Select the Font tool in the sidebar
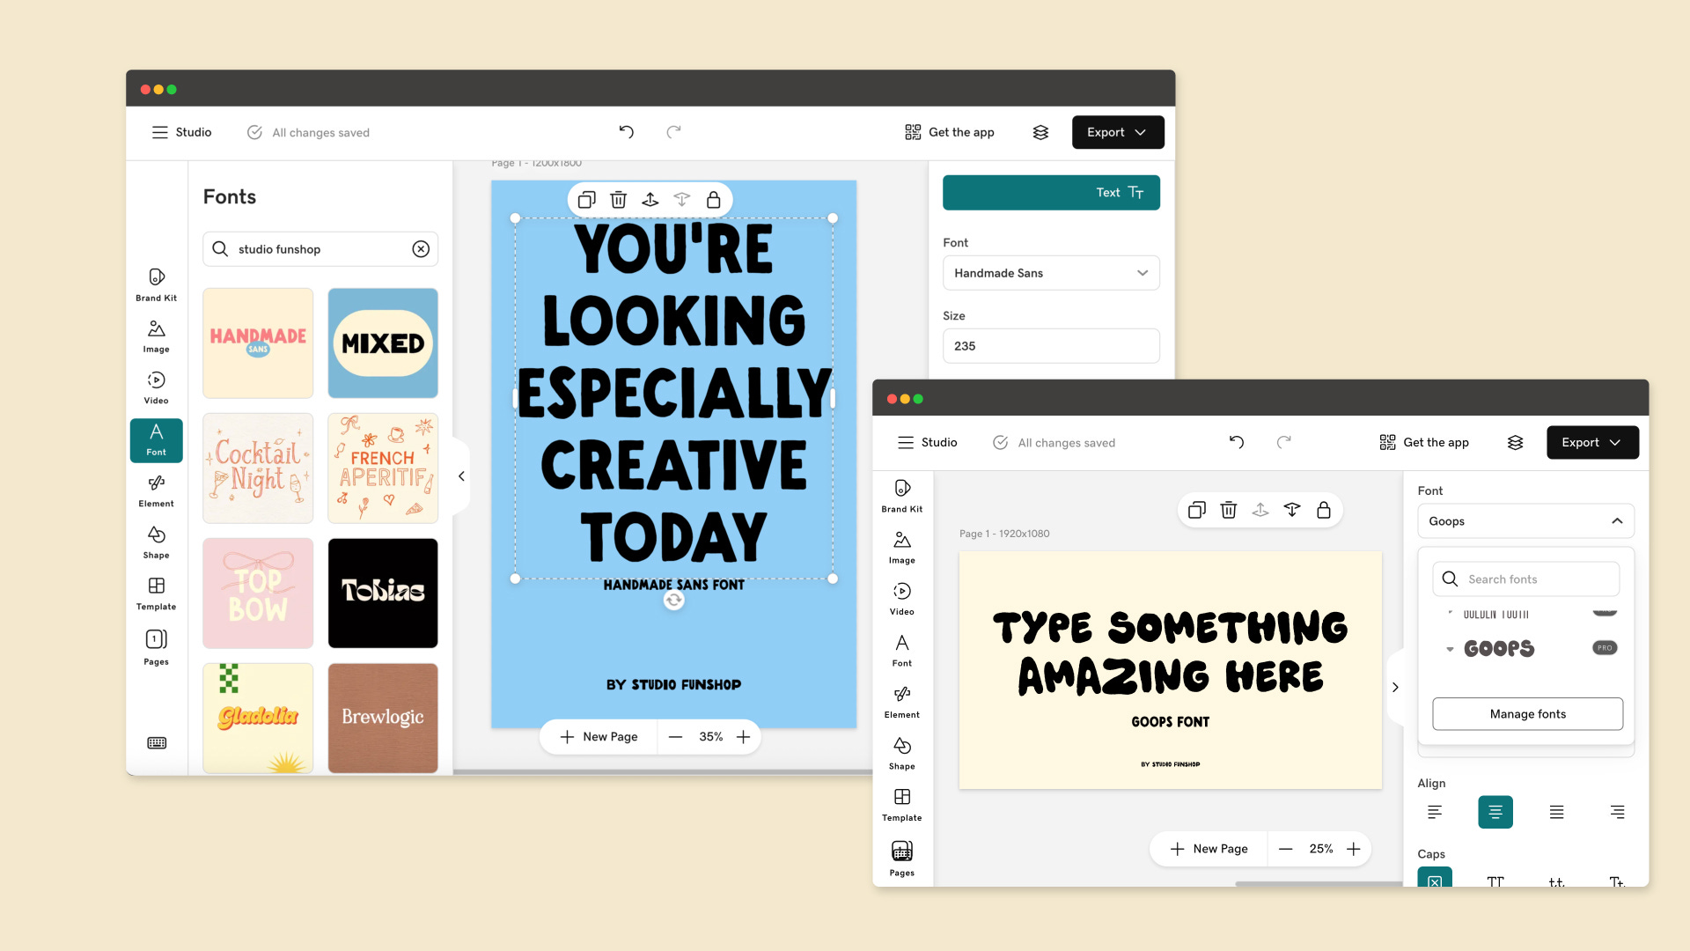1690x951 pixels. tap(156, 440)
